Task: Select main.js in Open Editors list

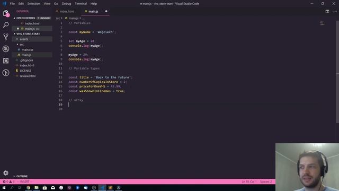Action: pyautogui.click(x=32, y=29)
